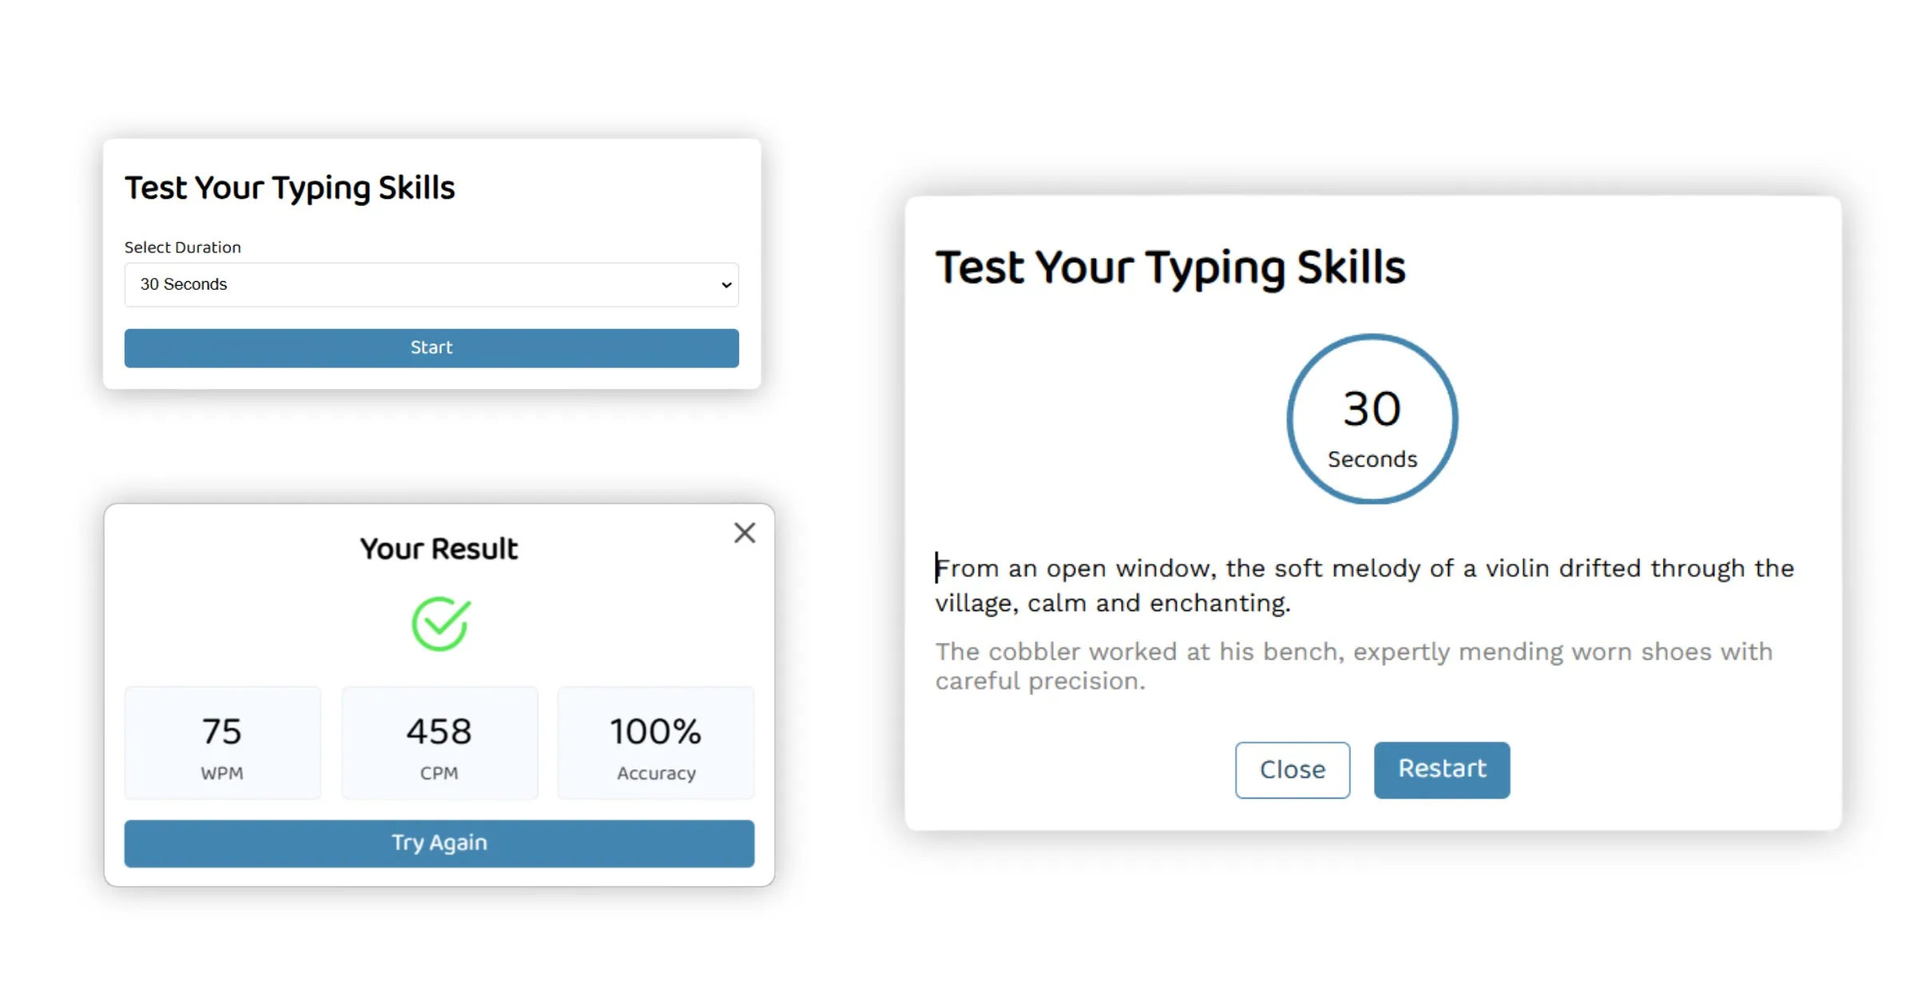Viewport: 1916px width, 1003px height.
Task: Click the 458 CPM stat card
Action: pos(438,743)
